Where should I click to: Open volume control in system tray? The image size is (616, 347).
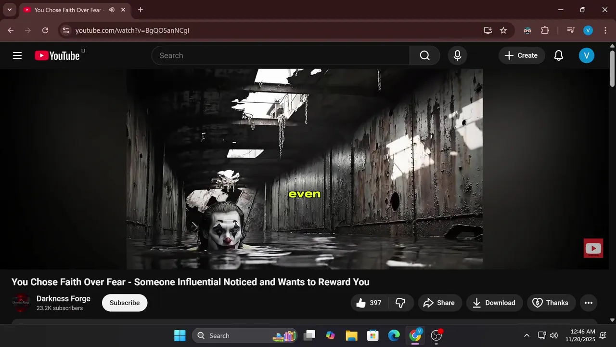coord(554,335)
